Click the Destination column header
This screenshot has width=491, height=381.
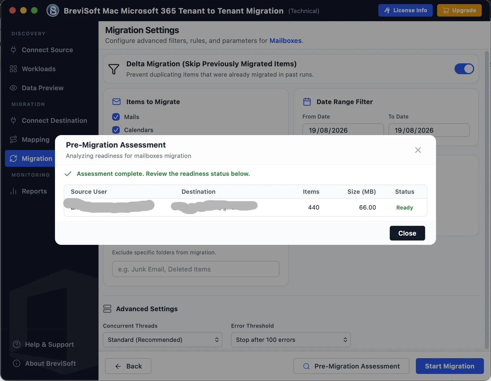(198, 192)
